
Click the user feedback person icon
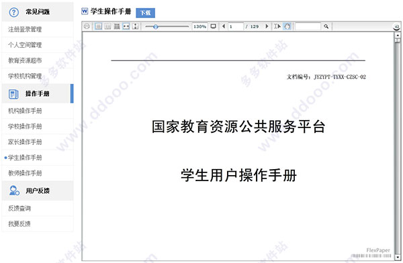14,191
